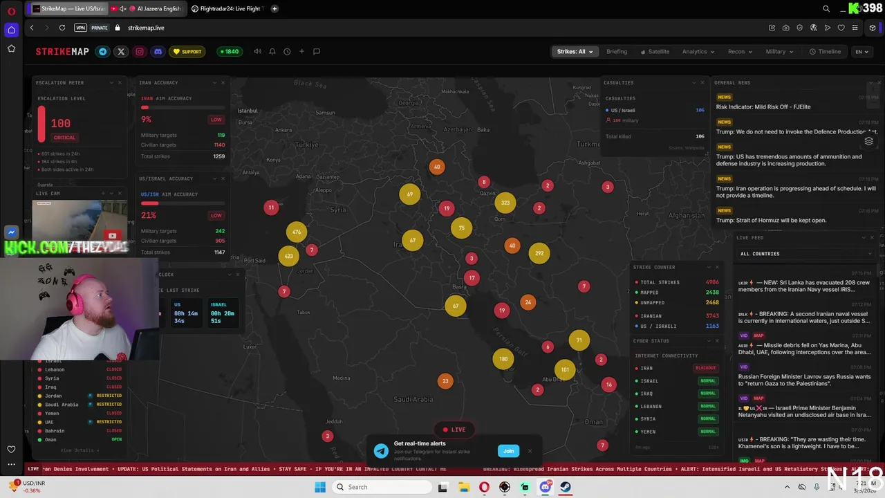
Task: Open the Opera sidebar heart icon at bottom
Action: (x=11, y=449)
